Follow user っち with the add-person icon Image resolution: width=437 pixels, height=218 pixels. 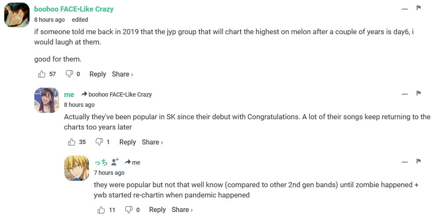click(115, 162)
